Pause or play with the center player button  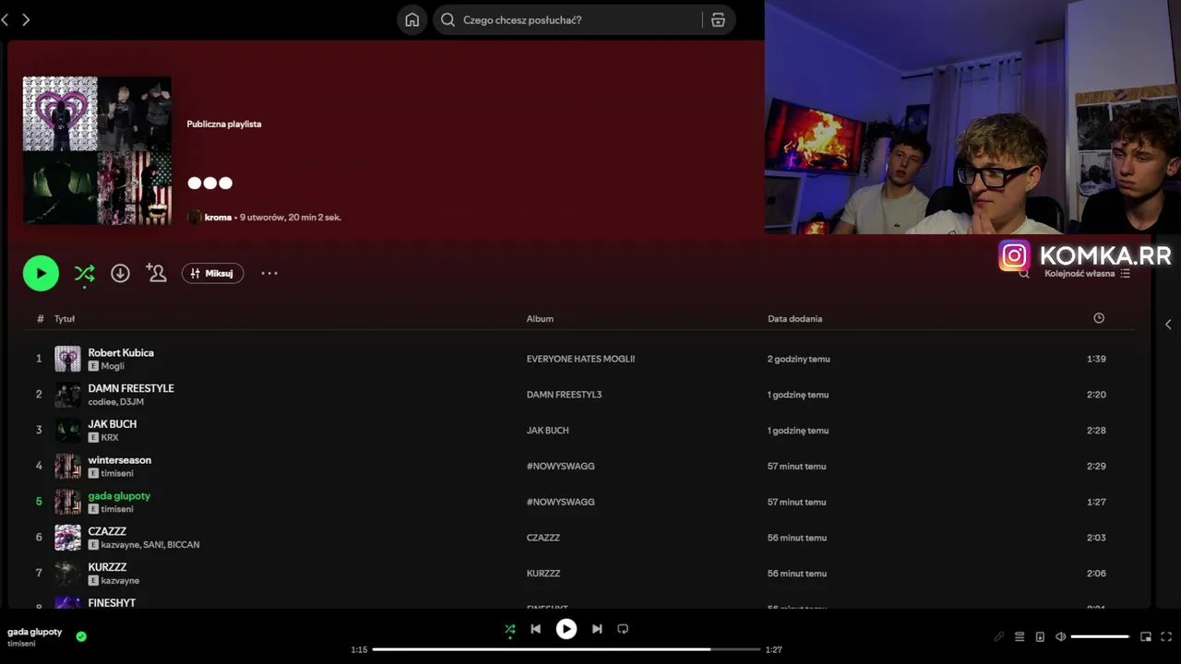tap(567, 629)
